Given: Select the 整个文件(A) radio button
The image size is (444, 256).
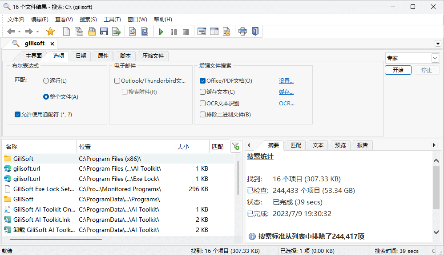Looking at the screenshot, I should coord(46,97).
